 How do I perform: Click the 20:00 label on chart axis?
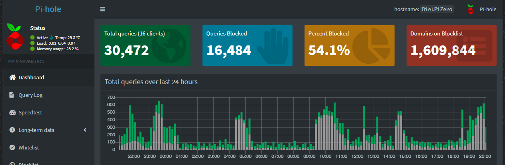[x=485, y=156]
